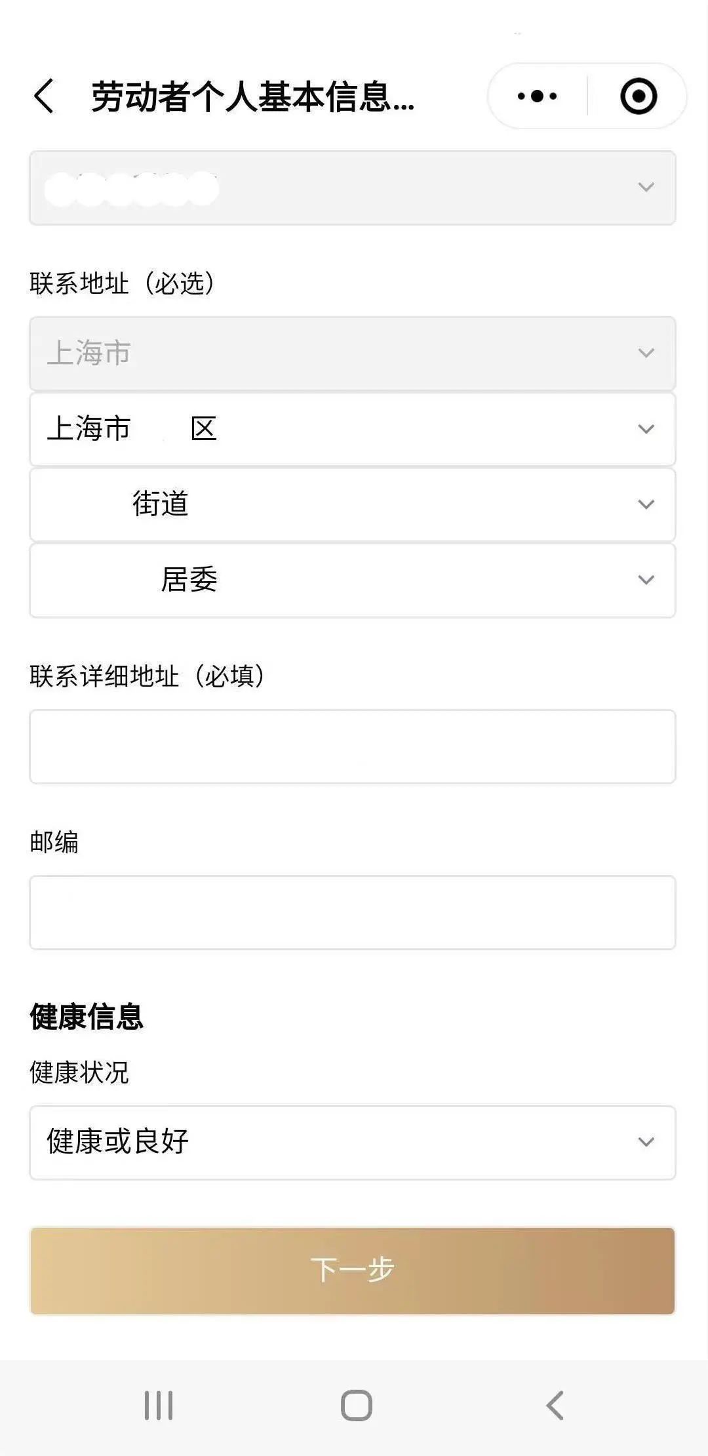The width and height of the screenshot is (708, 1456).
Task: Open the 居委 committee dropdown
Action: coord(352,580)
